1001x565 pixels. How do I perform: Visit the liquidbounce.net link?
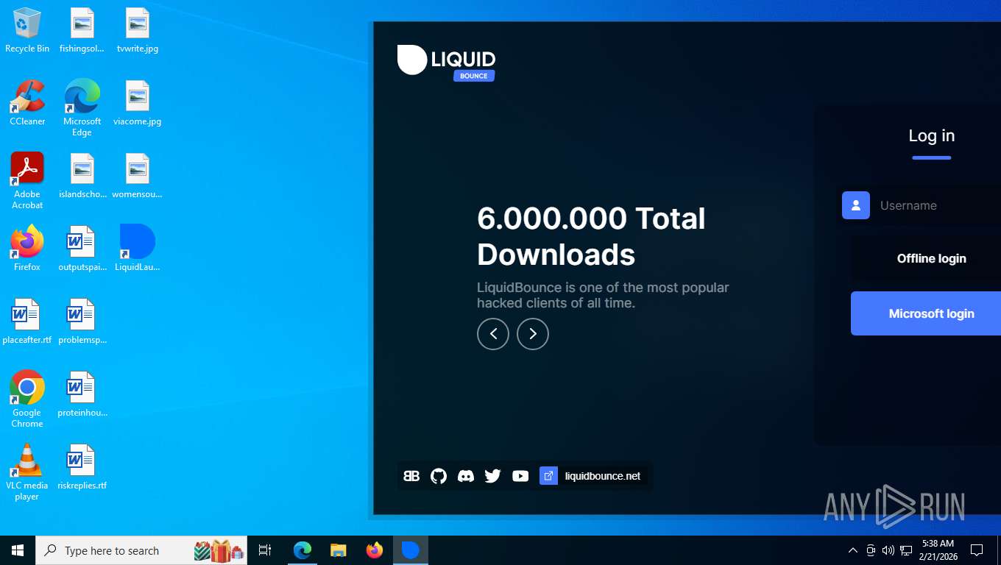tap(603, 476)
